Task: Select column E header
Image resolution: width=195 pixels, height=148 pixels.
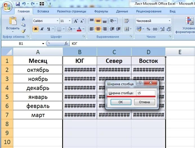Action: pyautogui.click(x=180, y=52)
